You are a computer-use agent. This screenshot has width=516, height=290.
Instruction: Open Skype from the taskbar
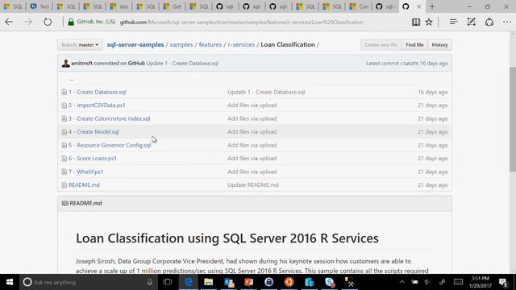(330, 282)
